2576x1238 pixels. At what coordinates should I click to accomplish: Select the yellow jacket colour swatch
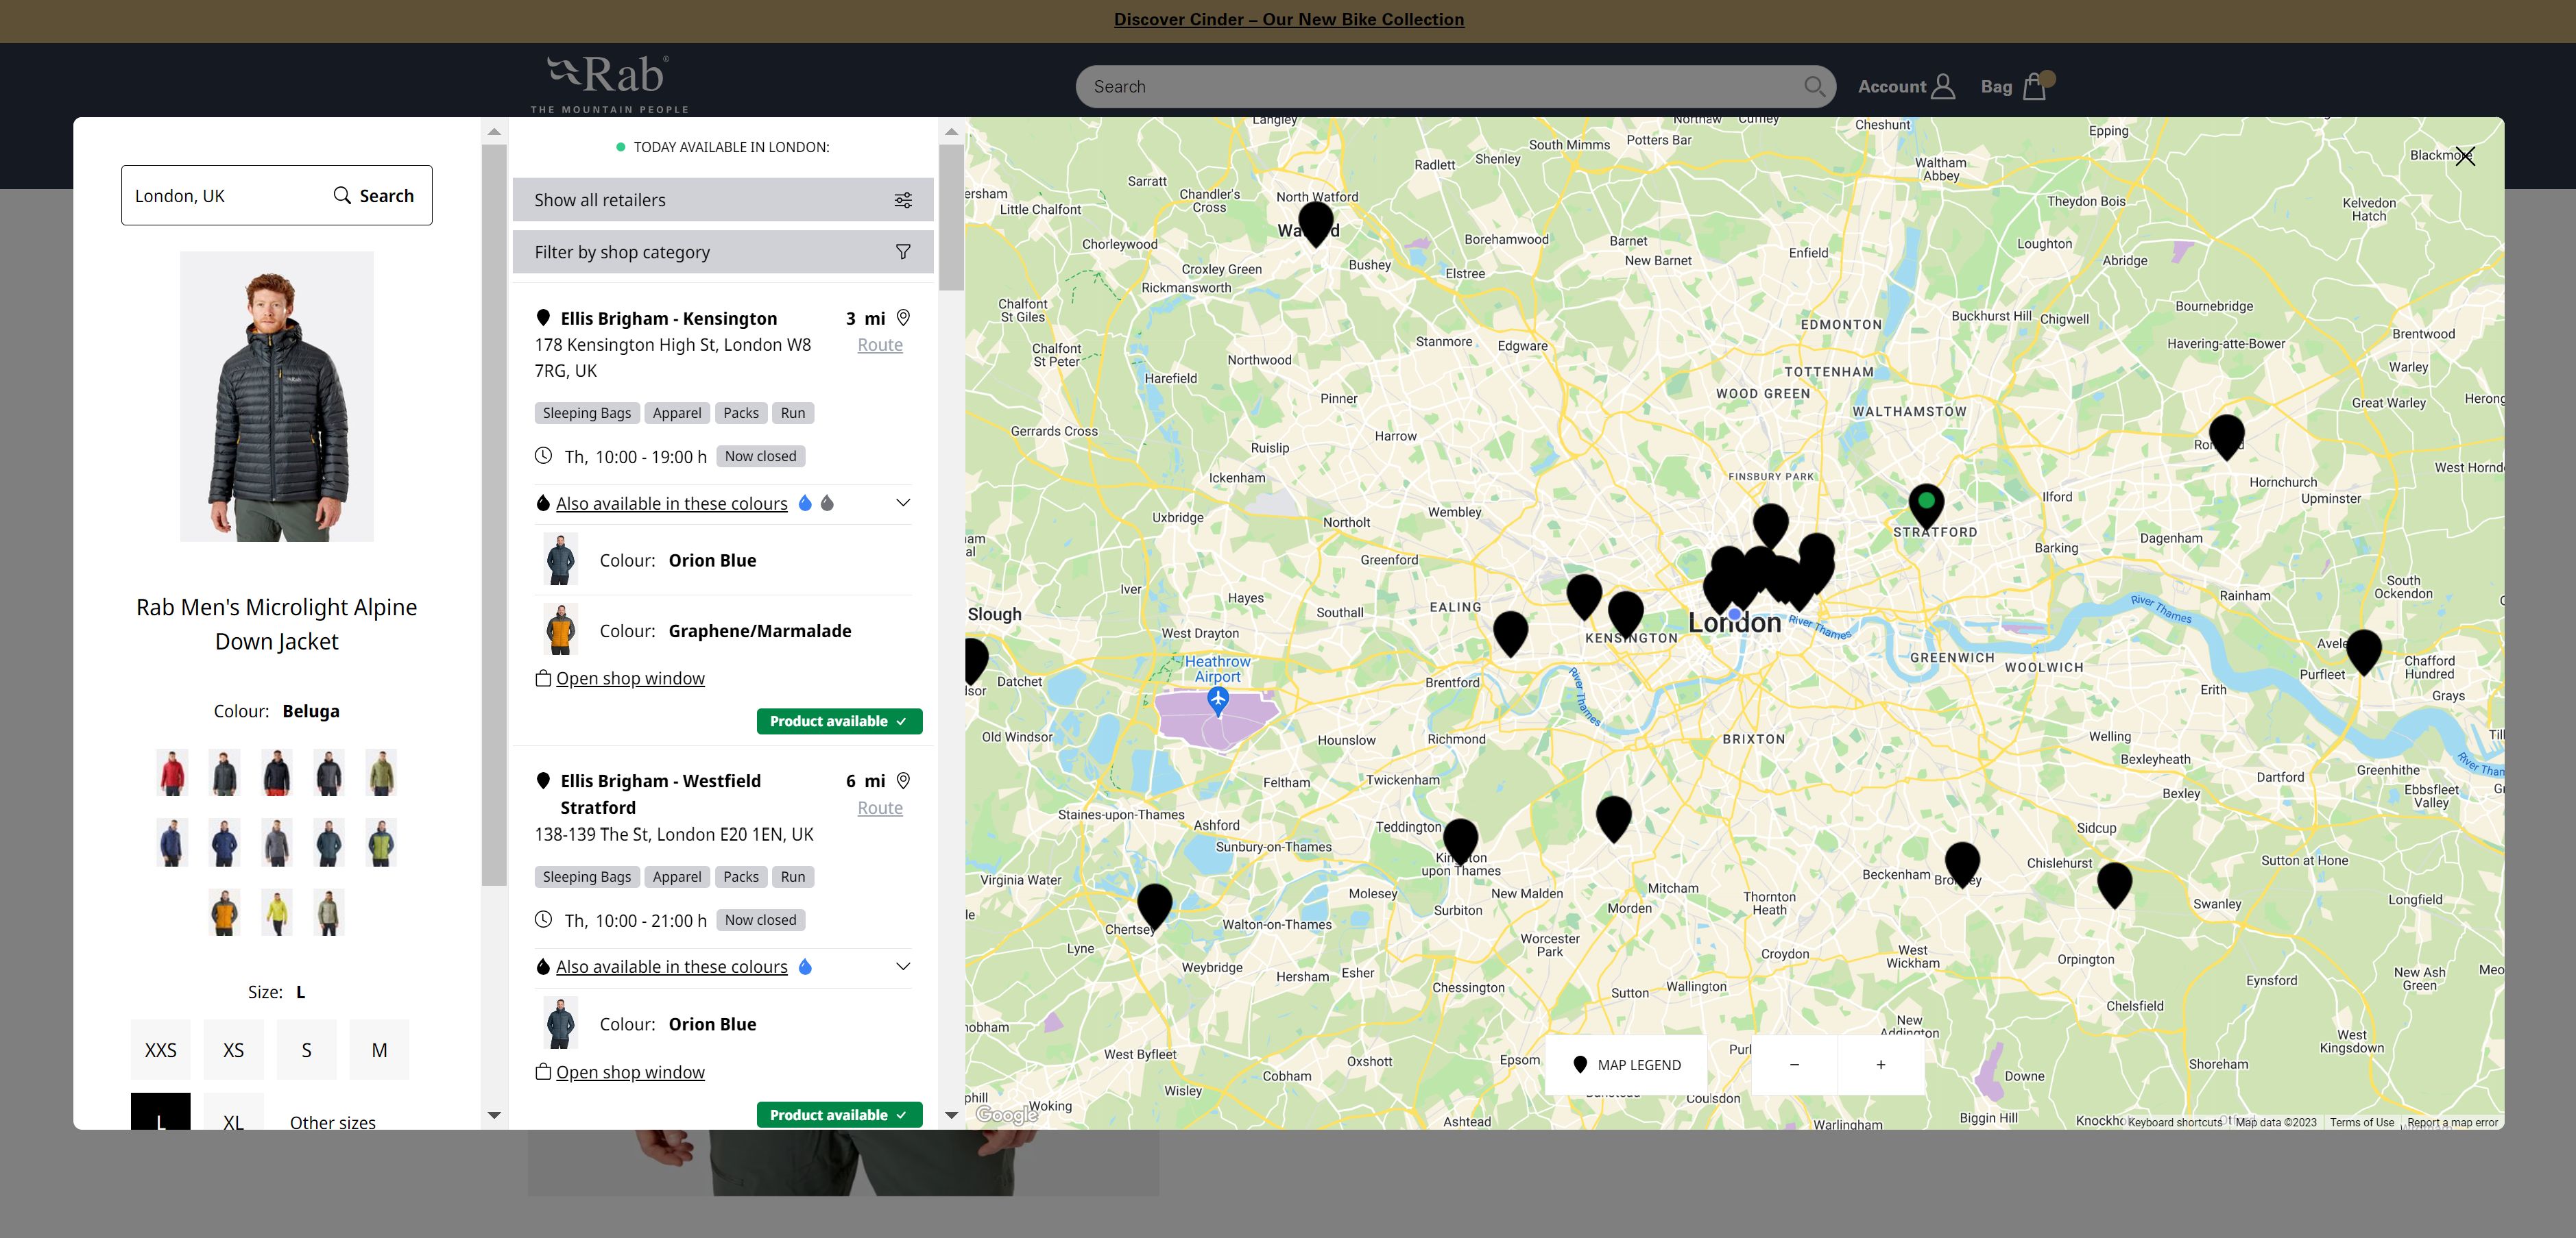pos(277,913)
